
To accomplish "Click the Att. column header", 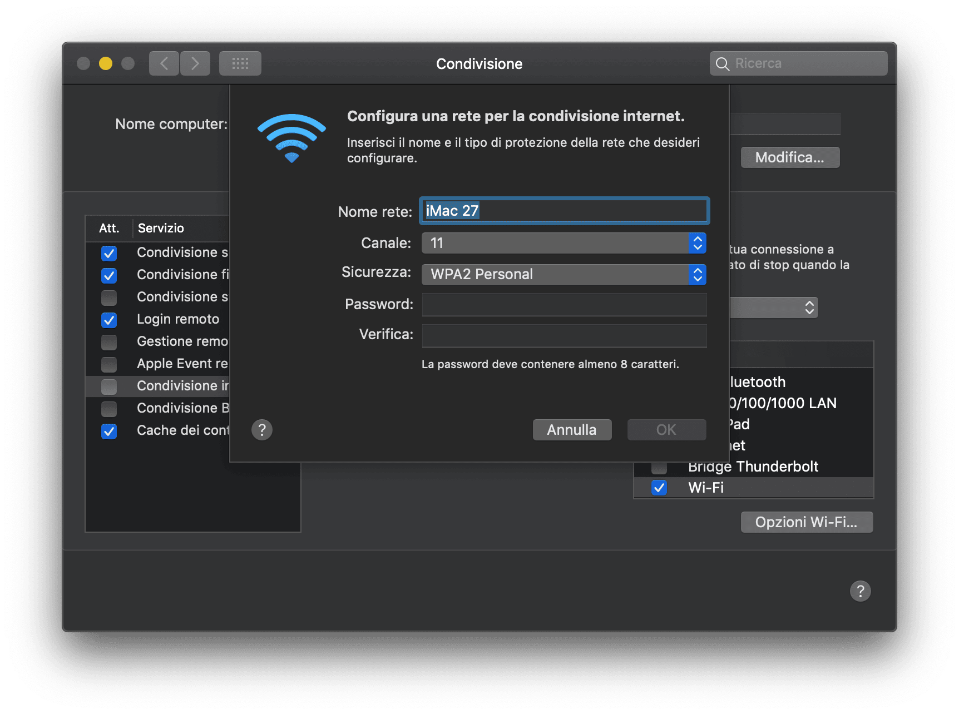I will tap(109, 228).
